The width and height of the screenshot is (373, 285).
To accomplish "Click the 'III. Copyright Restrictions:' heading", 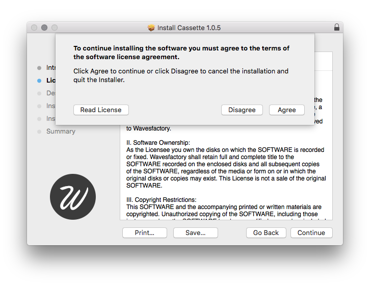I will (x=162, y=200).
